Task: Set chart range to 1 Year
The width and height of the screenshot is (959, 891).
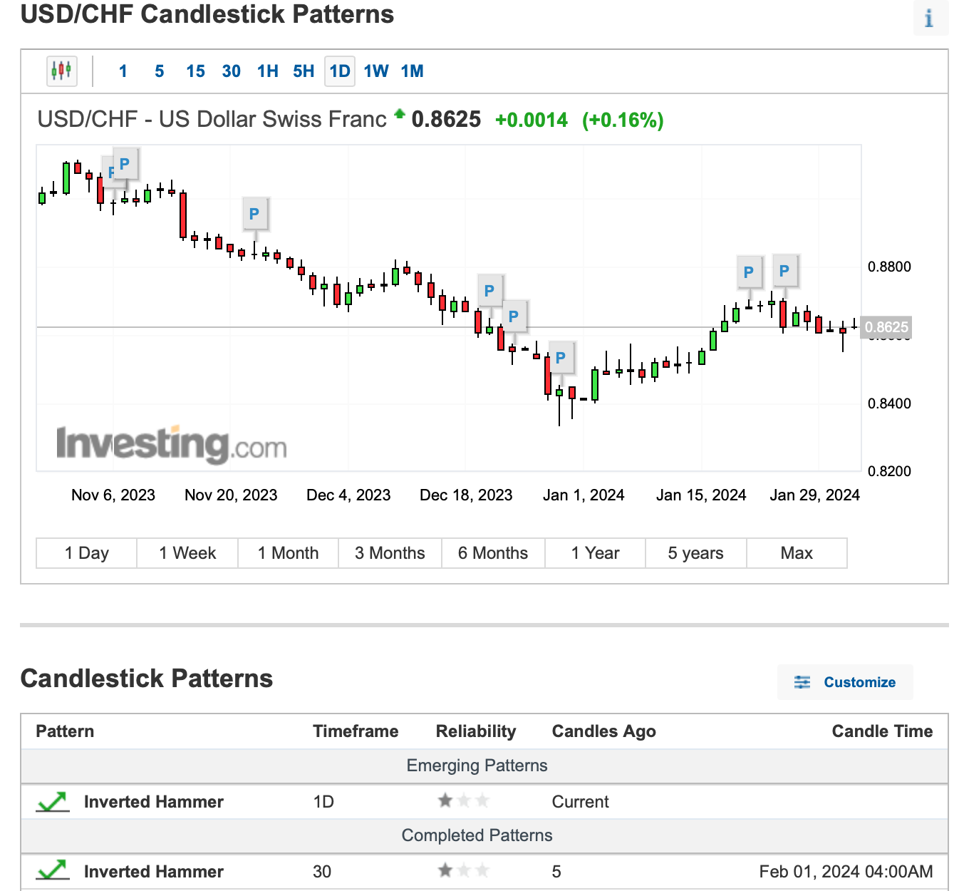Action: tap(595, 553)
